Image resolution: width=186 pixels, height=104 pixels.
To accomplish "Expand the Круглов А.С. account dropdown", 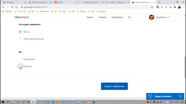I will click(169, 17).
